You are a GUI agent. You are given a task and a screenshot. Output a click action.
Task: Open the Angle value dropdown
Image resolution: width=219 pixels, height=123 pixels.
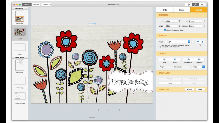click(189, 42)
